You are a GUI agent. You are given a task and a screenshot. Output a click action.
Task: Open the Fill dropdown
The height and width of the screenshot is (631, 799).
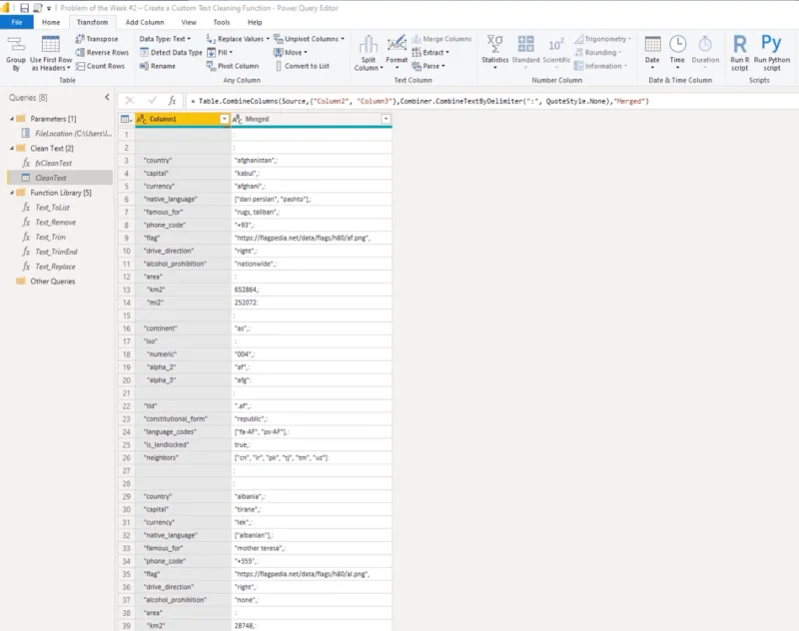[220, 53]
